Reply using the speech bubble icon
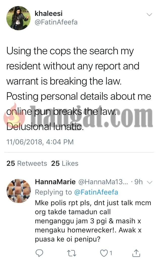 click(39, 253)
